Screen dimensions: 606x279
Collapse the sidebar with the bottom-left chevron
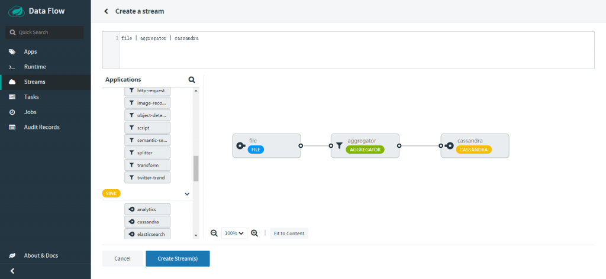pos(12,271)
